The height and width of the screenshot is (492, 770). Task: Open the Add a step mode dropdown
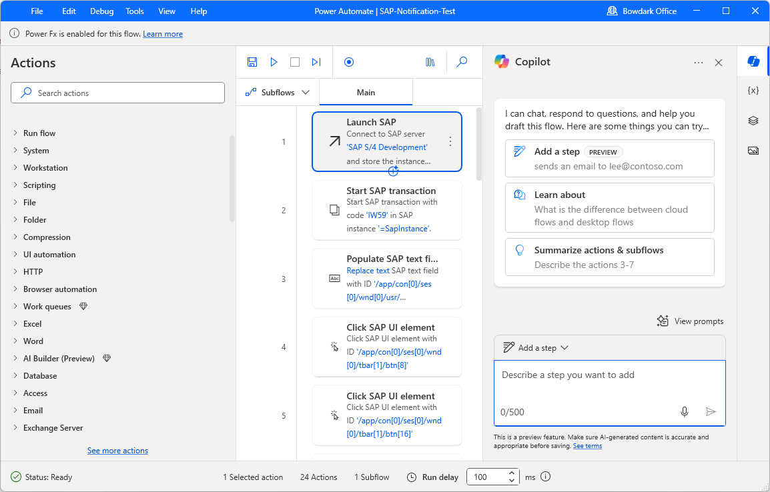[536, 347]
